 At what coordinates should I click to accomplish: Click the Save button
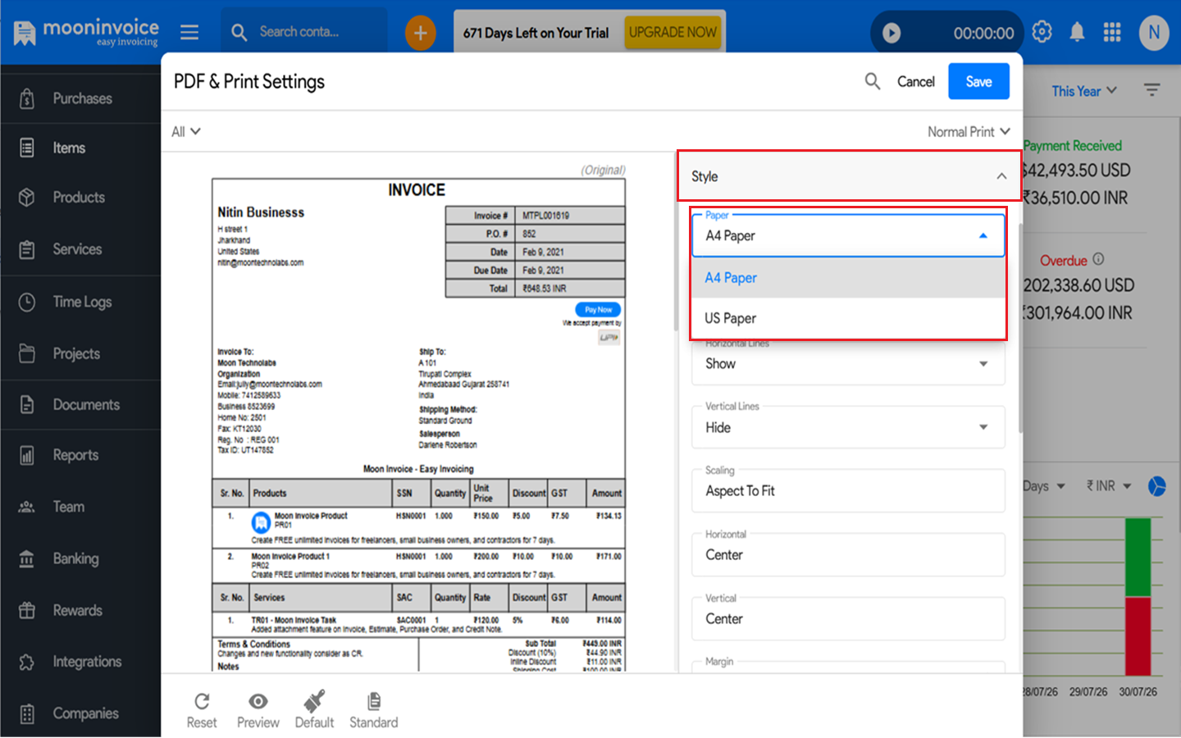pos(978,81)
